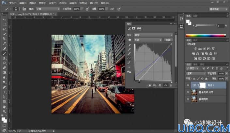The height and width of the screenshot is (133, 230).
Task: Select the gray point eyedropper in Curves
Action: [x=129, y=50]
